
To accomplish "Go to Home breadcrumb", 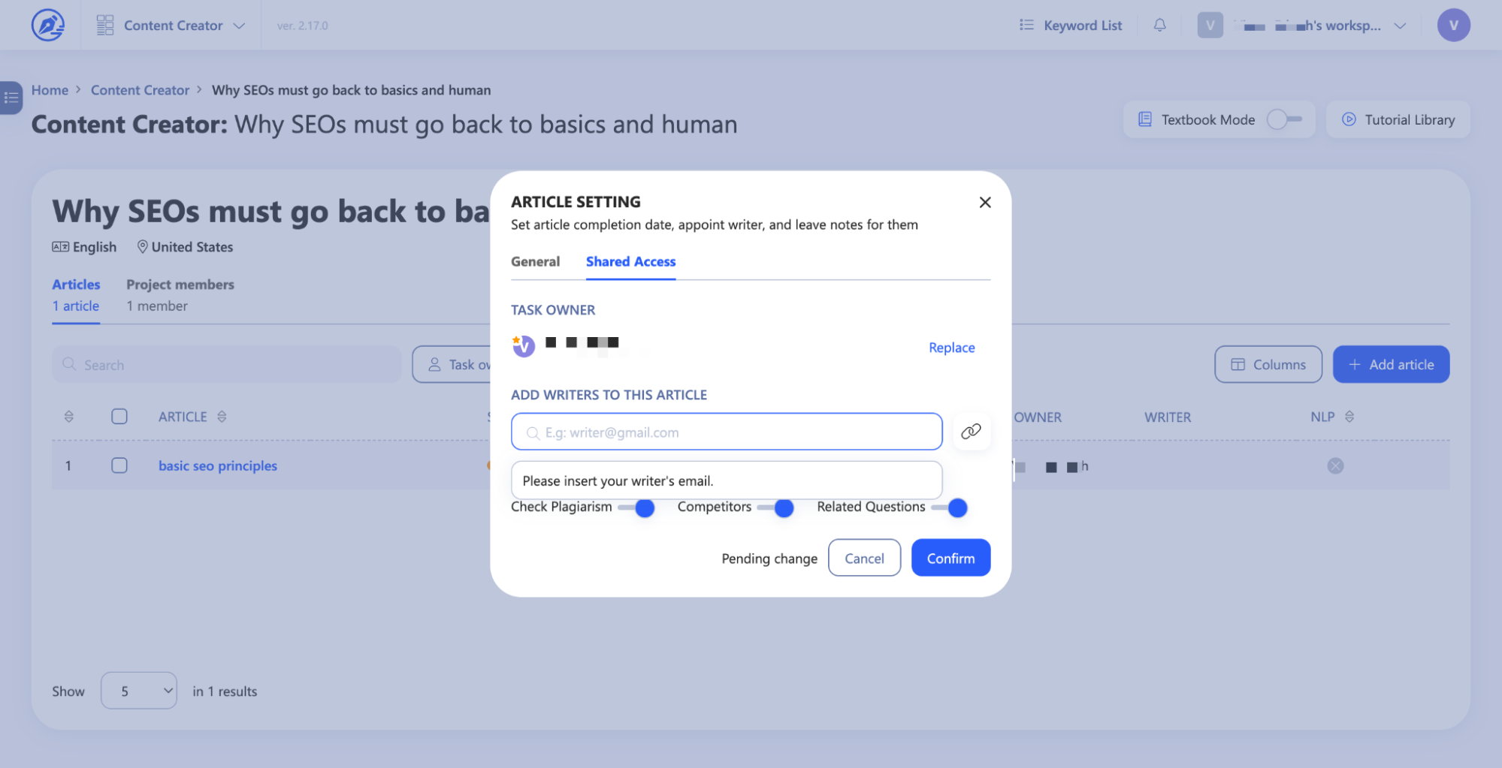I will [50, 90].
